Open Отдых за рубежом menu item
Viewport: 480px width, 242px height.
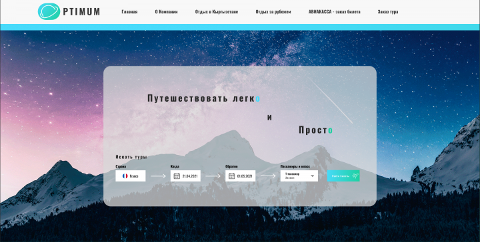click(x=273, y=12)
